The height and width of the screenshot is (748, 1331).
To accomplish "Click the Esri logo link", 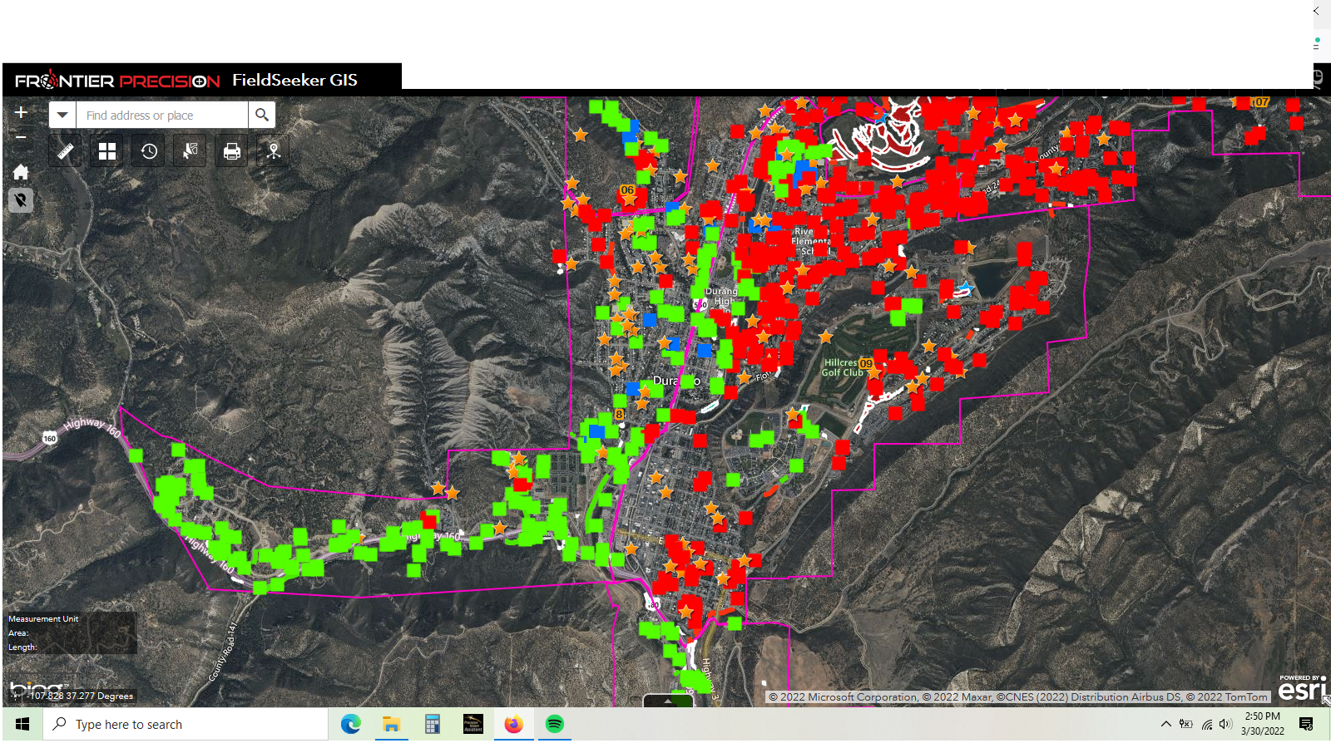I will [x=1301, y=690].
